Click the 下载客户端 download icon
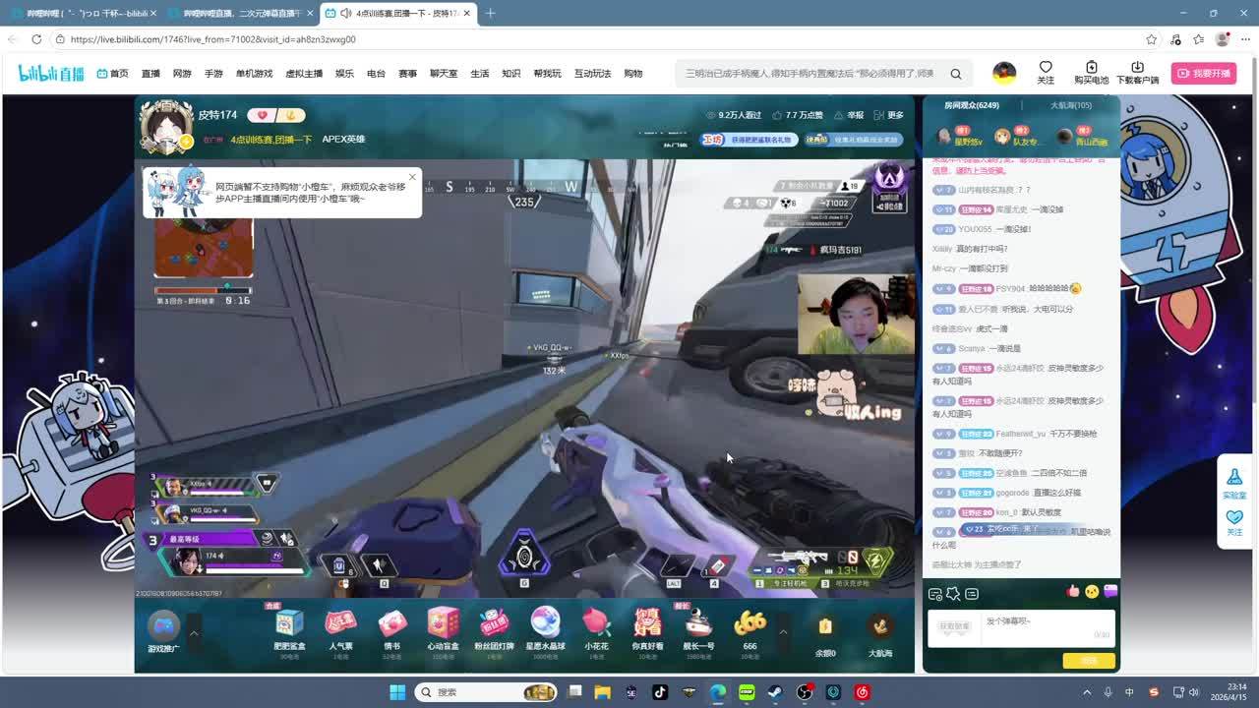Screen dimensions: 1259x708 (x=1137, y=68)
